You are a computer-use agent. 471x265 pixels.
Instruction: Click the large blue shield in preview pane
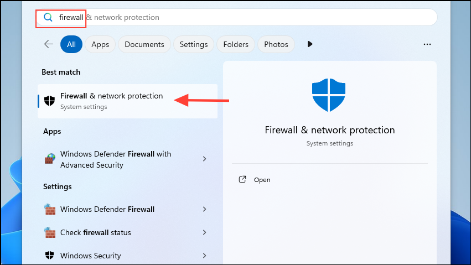coord(329,95)
